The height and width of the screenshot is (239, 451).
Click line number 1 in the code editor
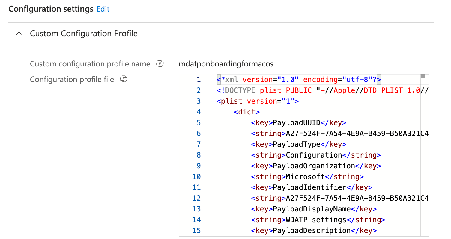point(199,80)
